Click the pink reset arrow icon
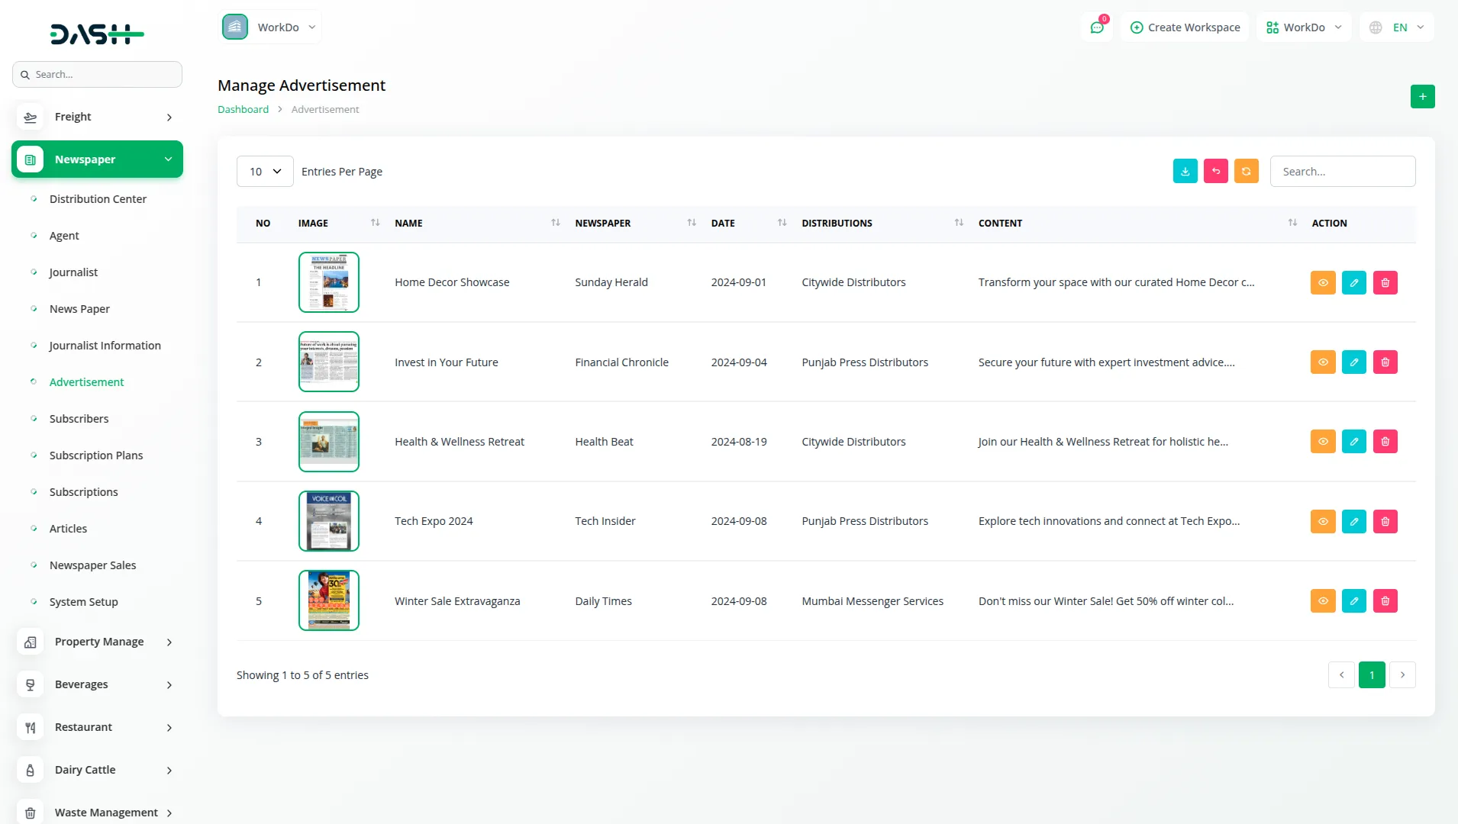 1215,172
